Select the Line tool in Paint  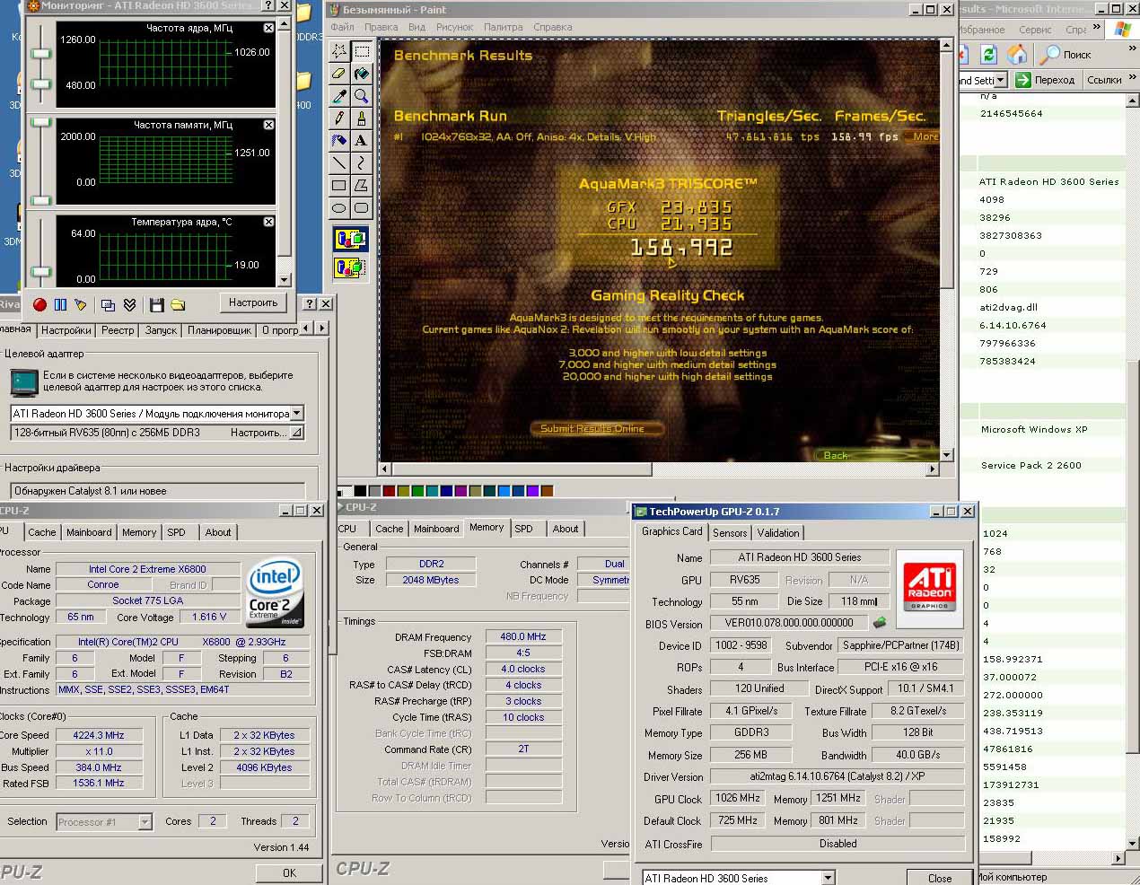(338, 163)
